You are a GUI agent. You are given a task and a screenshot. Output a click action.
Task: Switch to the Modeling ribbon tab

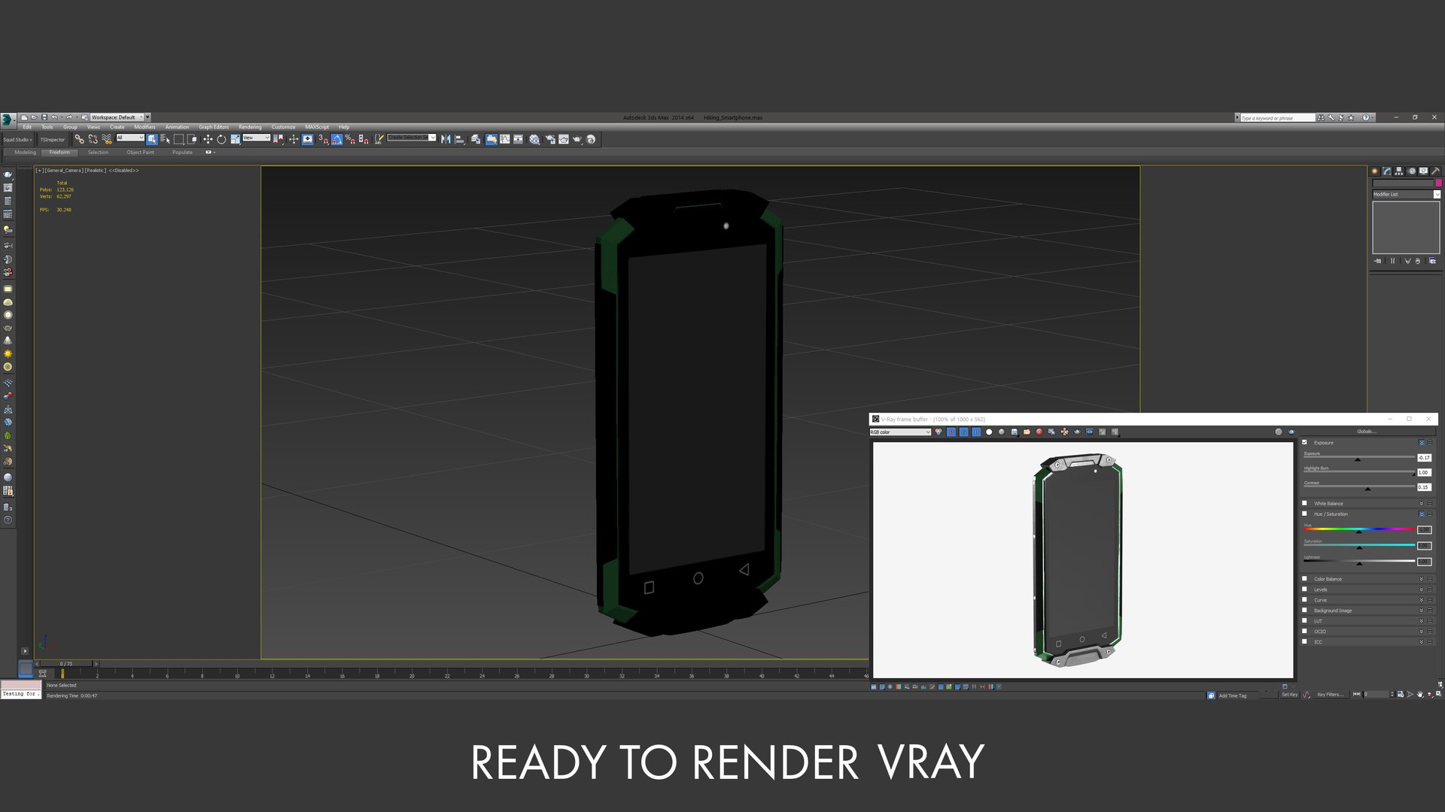point(25,153)
